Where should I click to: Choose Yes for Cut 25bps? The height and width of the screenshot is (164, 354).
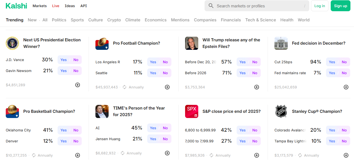coord(332,62)
